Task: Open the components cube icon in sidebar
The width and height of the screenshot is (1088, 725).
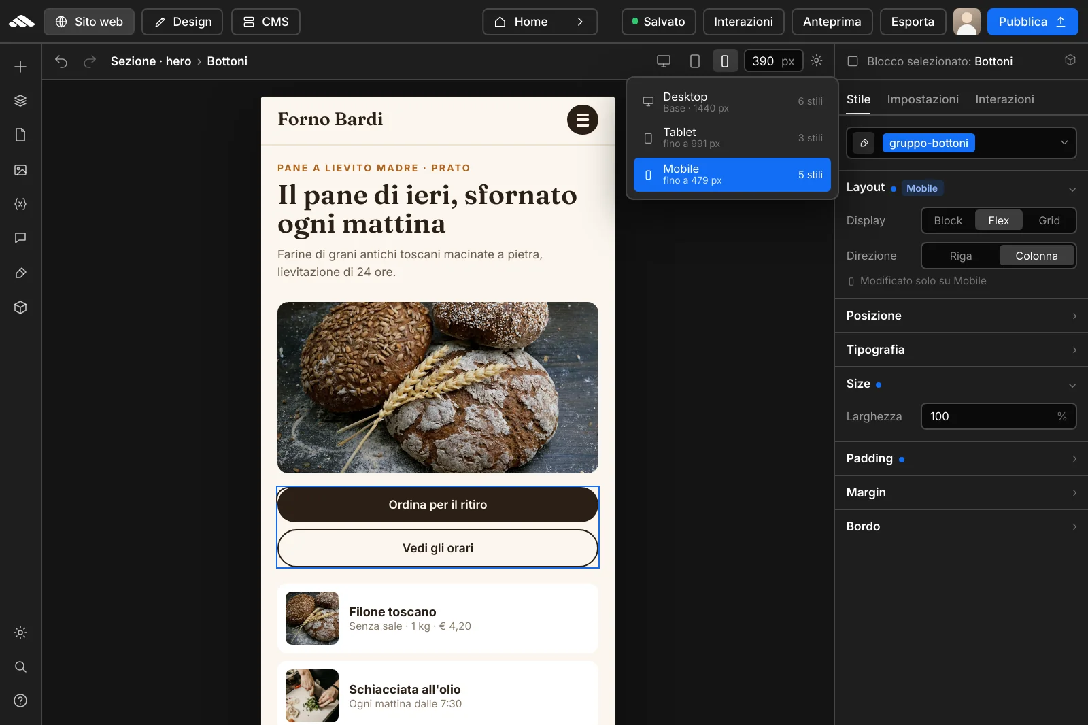Action: pos(20,307)
